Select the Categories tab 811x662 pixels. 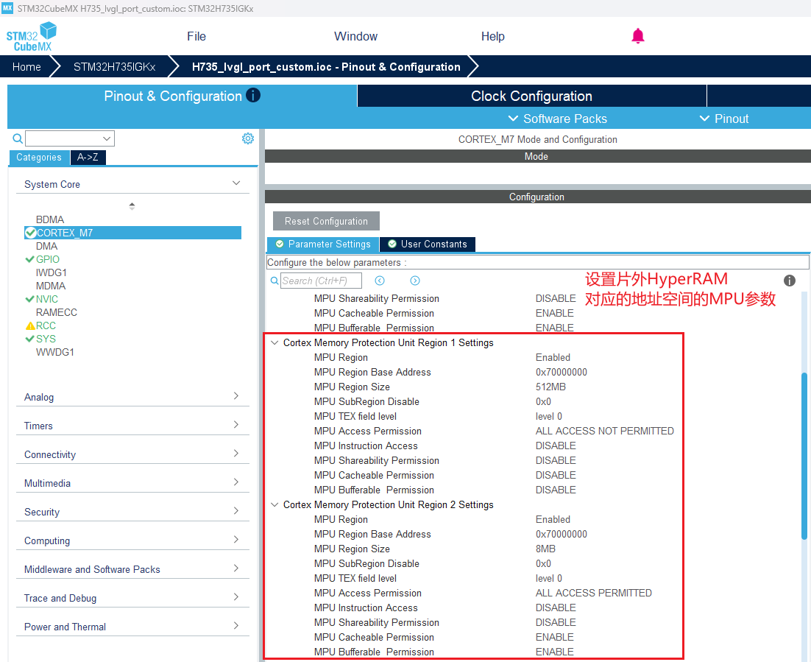click(39, 158)
